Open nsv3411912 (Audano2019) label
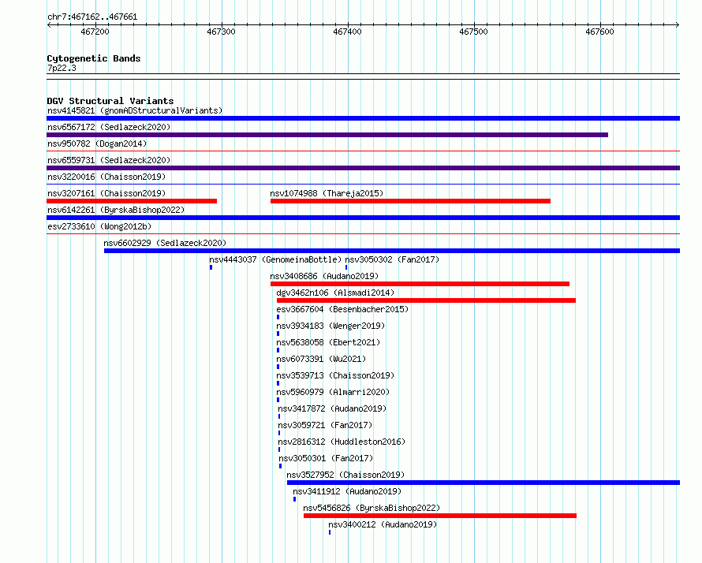The image size is (702, 563). pyautogui.click(x=347, y=491)
